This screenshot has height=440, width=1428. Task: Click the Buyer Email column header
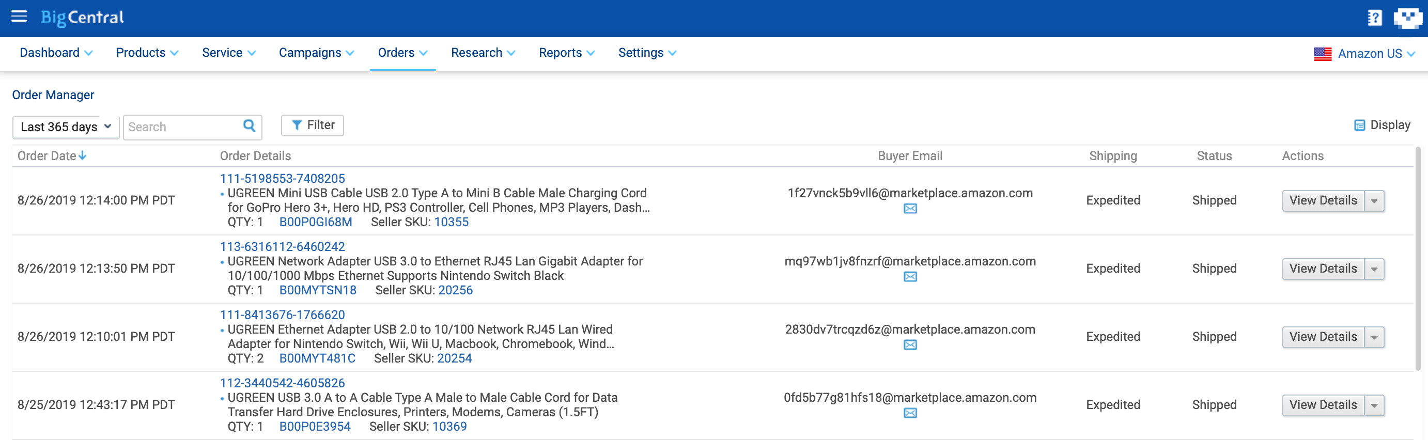click(x=910, y=156)
